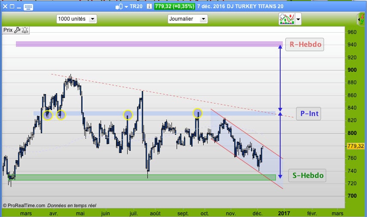Image resolution: width=367 pixels, height=217 pixels.
Task: Select the P-Int label
Action: click(x=309, y=113)
